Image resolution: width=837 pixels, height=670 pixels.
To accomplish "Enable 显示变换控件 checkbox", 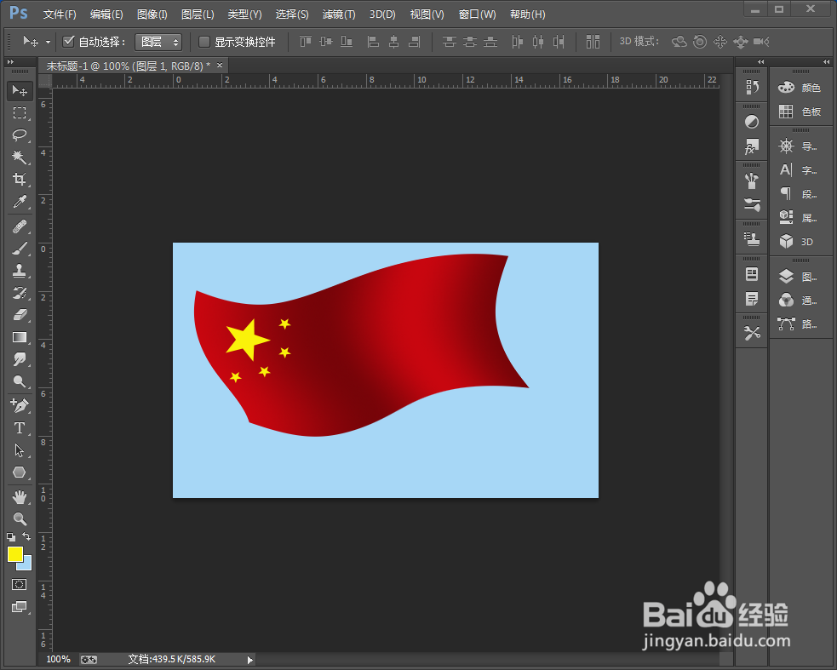I will 204,42.
